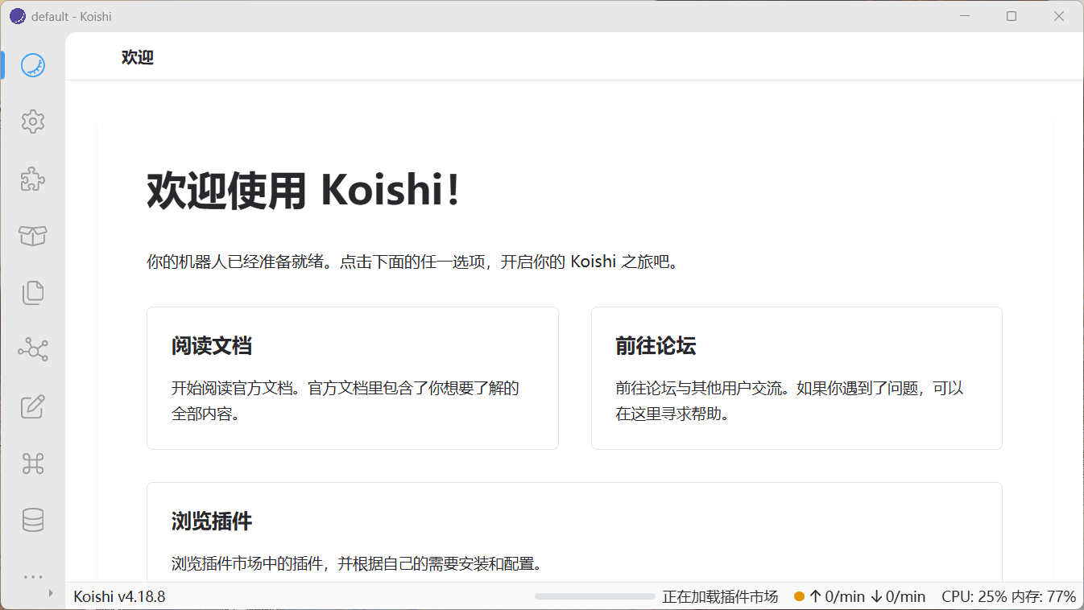This screenshot has height=610, width=1084.
Task: Click the CPU: 25% 内存: 77% status
Action: [x=1008, y=596]
